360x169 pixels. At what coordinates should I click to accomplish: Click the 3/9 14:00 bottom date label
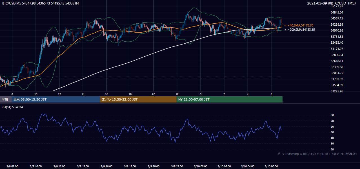tap(83, 166)
